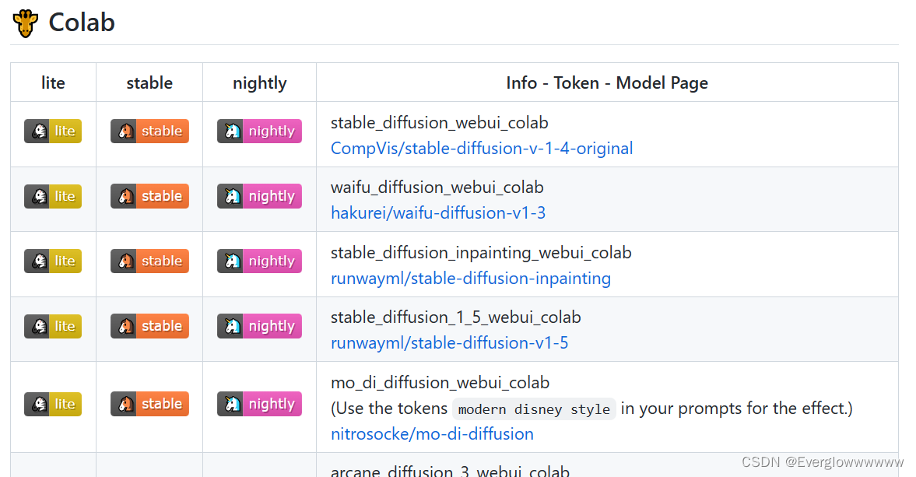Click the waifu_diffusion_webui_colab text
The image size is (916, 477).
(x=437, y=188)
